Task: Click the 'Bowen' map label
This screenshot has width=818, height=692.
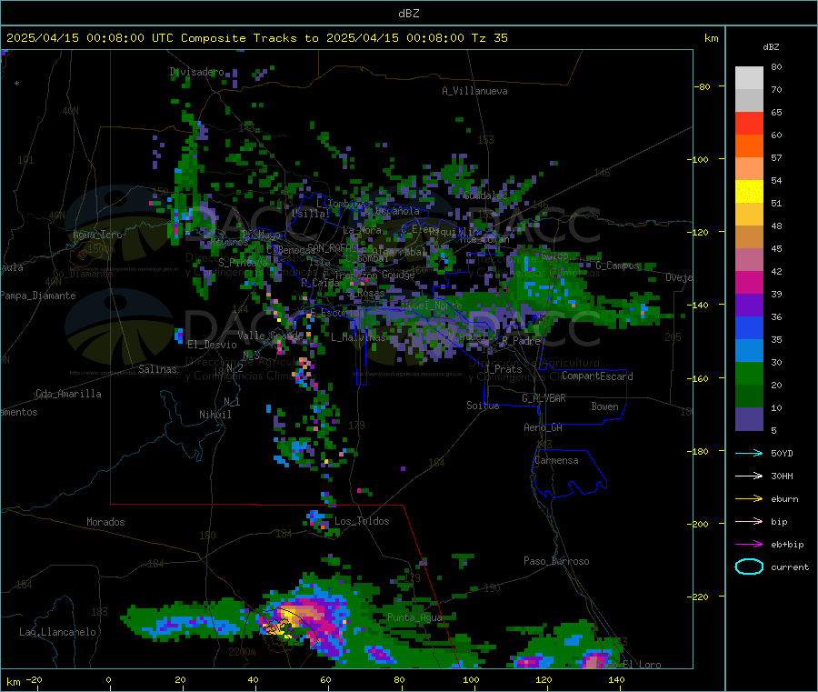Action: tap(604, 406)
